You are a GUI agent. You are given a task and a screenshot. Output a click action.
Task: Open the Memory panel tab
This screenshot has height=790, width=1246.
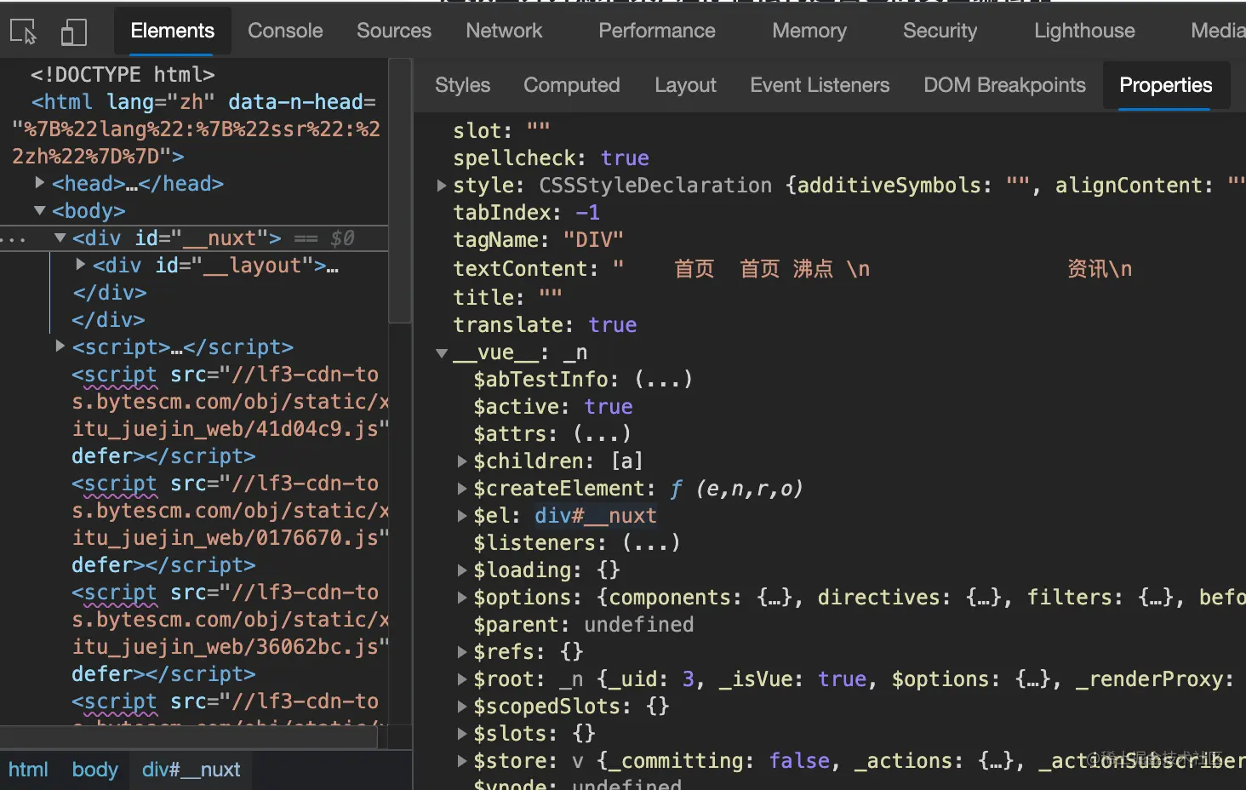click(x=809, y=31)
